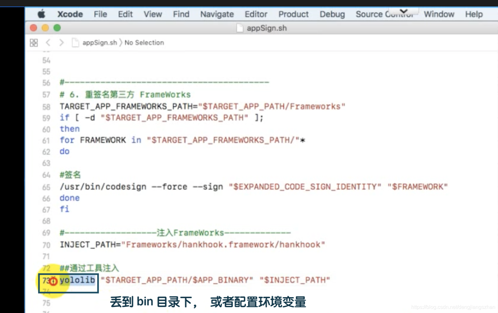The width and height of the screenshot is (498, 313).
Task: Open the Apple menu
Action: pyautogui.click(x=42, y=14)
